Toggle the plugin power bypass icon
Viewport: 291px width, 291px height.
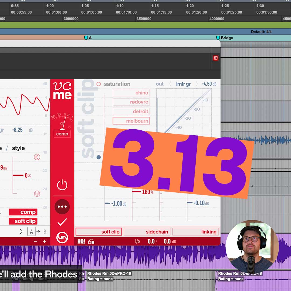click(x=62, y=185)
